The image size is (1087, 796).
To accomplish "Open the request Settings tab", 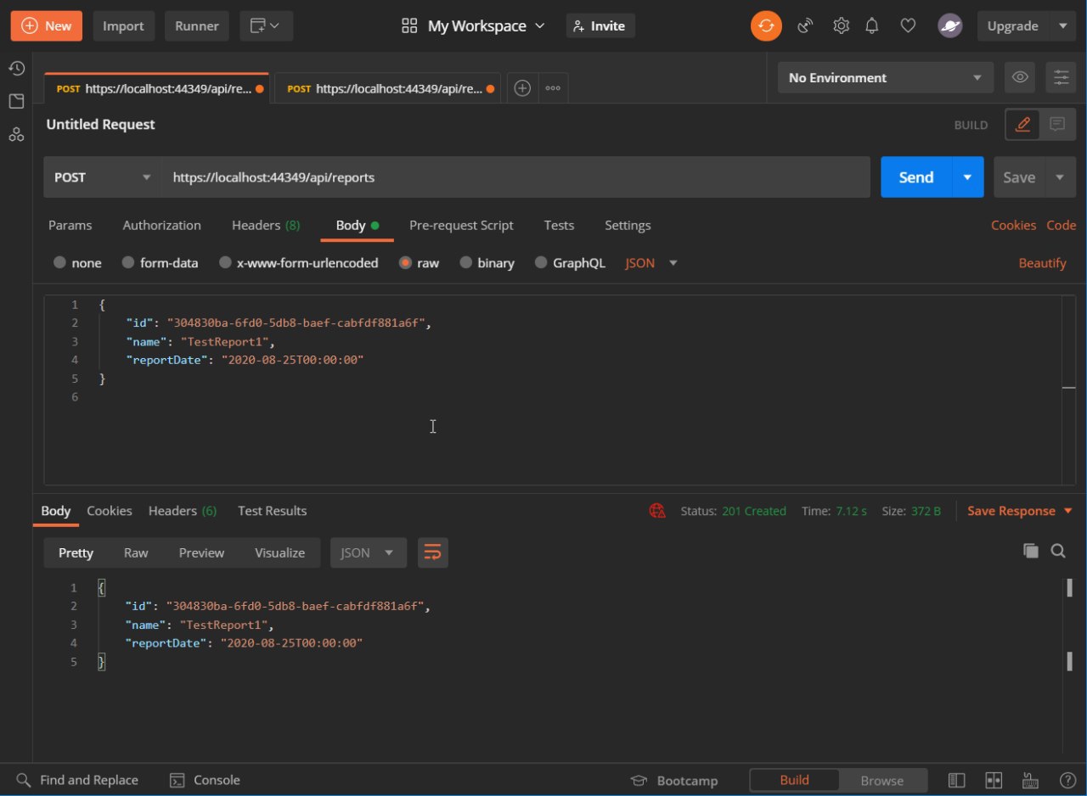I will point(628,225).
